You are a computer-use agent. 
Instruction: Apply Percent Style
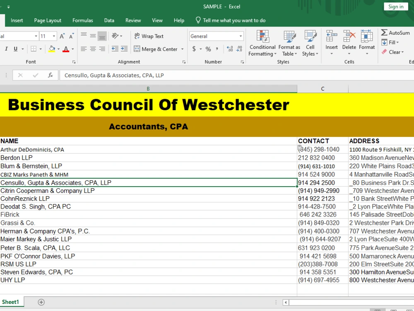[x=208, y=49]
